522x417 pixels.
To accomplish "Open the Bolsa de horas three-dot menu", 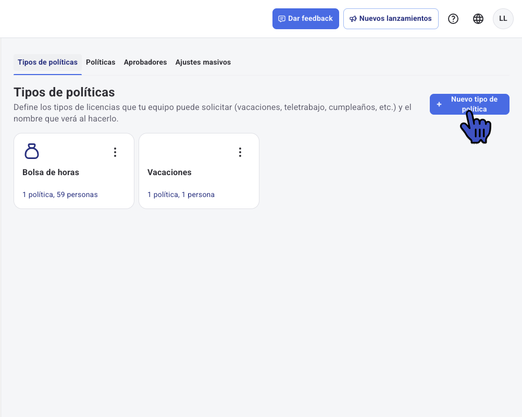I will click(x=115, y=152).
